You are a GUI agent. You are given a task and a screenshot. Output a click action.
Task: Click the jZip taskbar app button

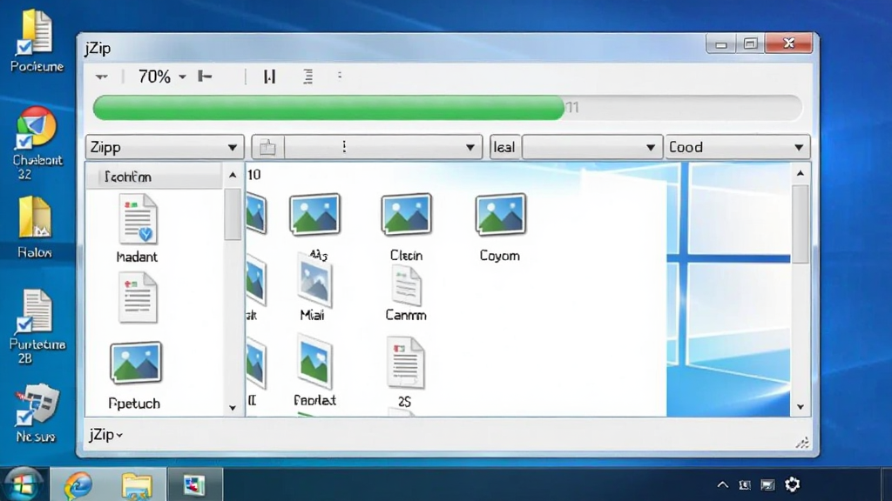[x=194, y=485]
